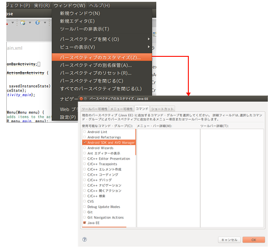Click the command list horizontal scrollbar
271x248 pixels.
pyautogui.click(x=104, y=227)
